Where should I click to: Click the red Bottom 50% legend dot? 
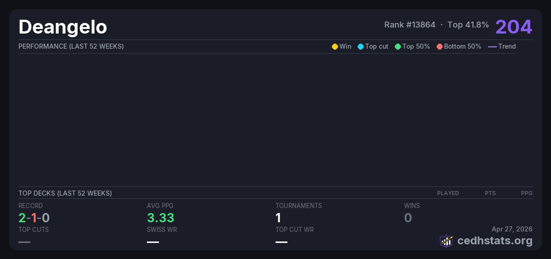click(439, 46)
